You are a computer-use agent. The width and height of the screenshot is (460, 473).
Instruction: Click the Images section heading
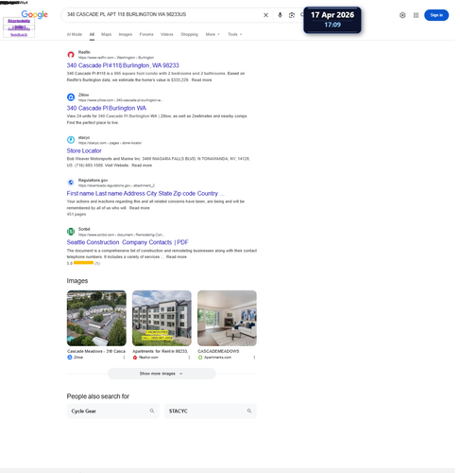pyautogui.click(x=77, y=281)
